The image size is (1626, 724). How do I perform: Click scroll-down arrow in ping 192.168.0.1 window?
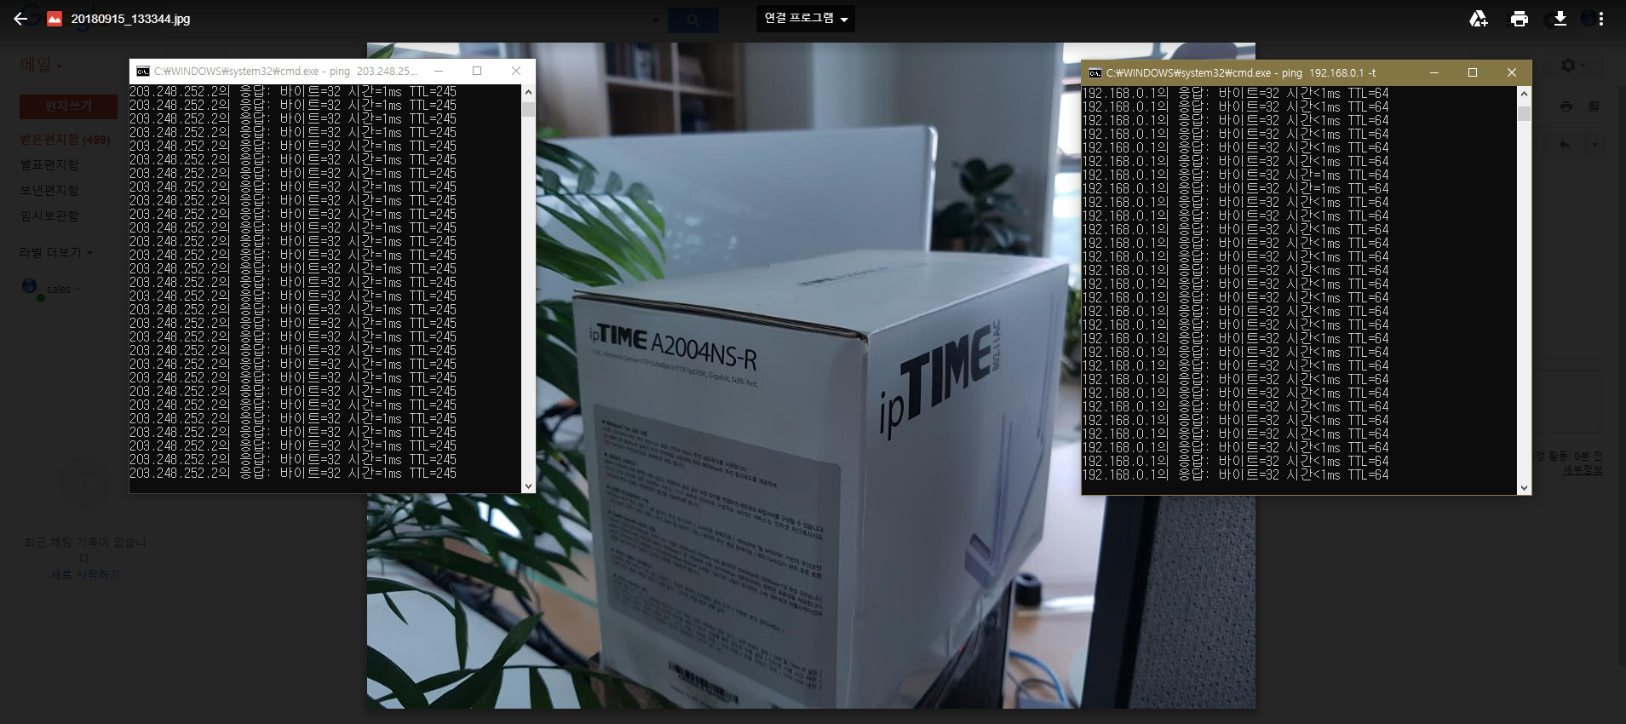point(1524,488)
